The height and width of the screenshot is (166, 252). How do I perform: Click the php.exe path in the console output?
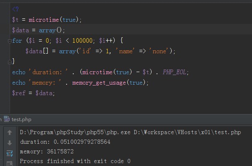point(75,132)
